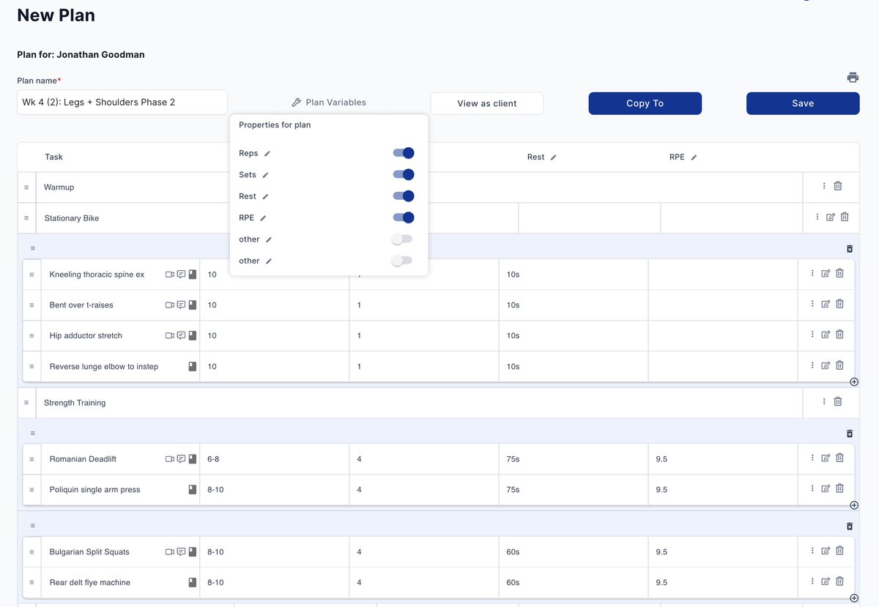Delete the Poliquin single arm press row
The height and width of the screenshot is (607, 879).
tap(839, 488)
